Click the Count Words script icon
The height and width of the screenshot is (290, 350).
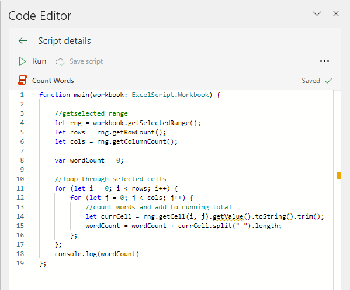click(x=23, y=80)
